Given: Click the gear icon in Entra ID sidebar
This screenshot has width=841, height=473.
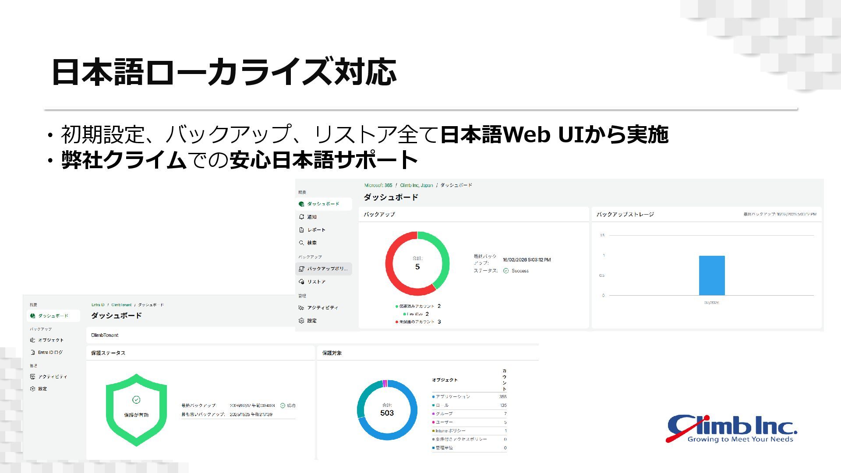Looking at the screenshot, I should [x=32, y=389].
